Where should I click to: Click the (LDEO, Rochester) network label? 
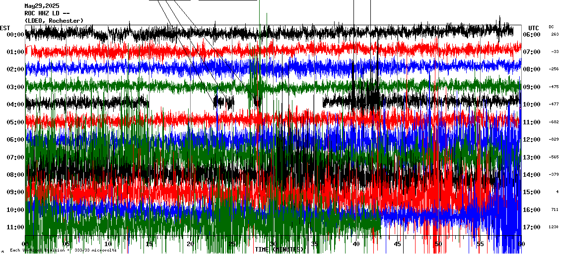54,20
